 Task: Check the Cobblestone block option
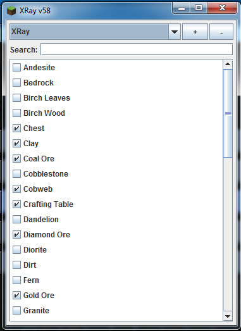pyautogui.click(x=16, y=174)
